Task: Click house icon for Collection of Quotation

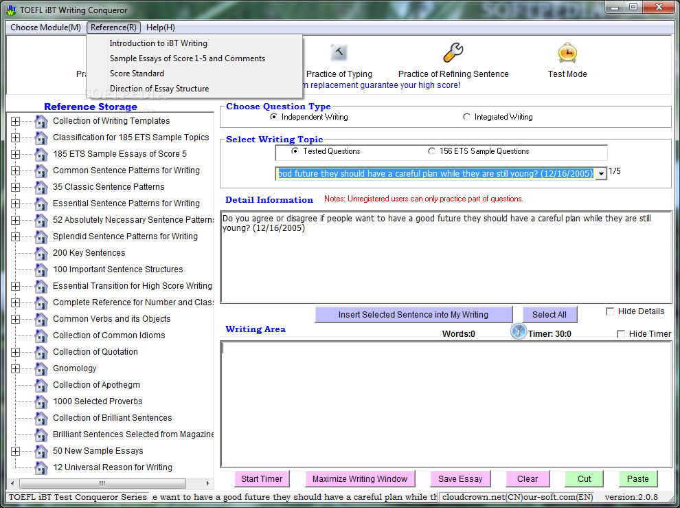Action: (41, 352)
